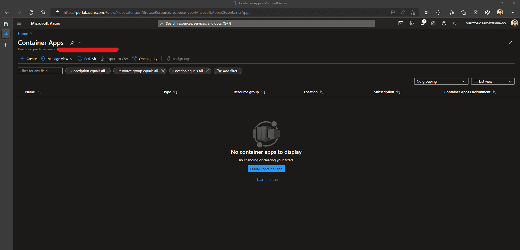This screenshot has width=520, height=250.
Task: Focus the Filter for any field box
Action: 40,71
